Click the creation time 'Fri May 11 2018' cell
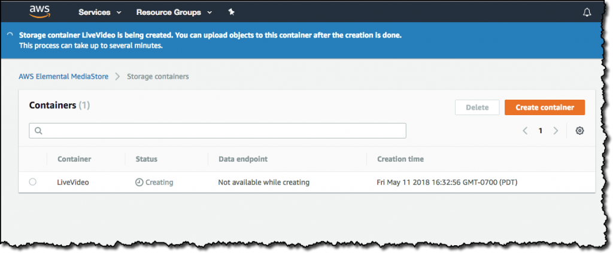Screen dimensions: 613x253 (x=447, y=182)
